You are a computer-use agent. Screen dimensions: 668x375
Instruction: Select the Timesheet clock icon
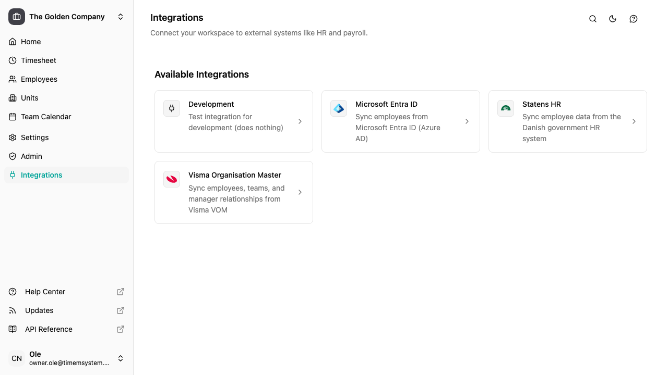(x=13, y=60)
